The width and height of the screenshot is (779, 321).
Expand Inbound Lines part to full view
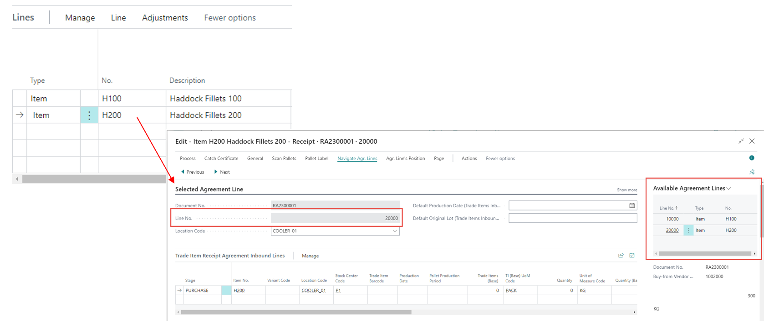[632, 256]
